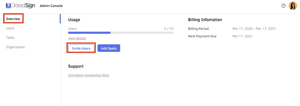Open the help question mark icon
This screenshot has width=300, height=106.
click(x=283, y=6)
